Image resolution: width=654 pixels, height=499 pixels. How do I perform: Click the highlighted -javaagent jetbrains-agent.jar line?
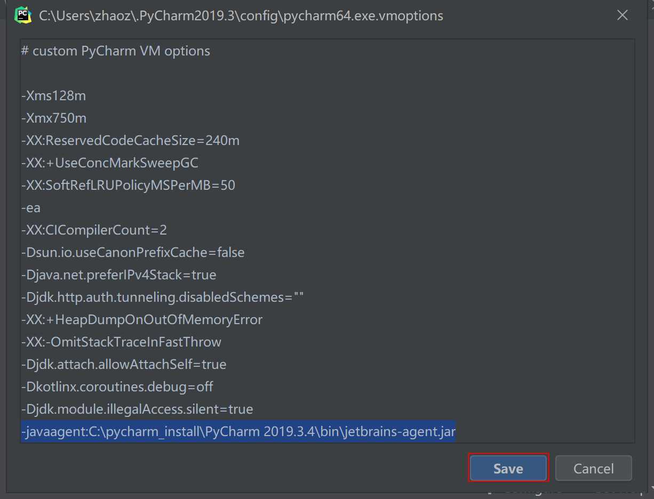238,432
